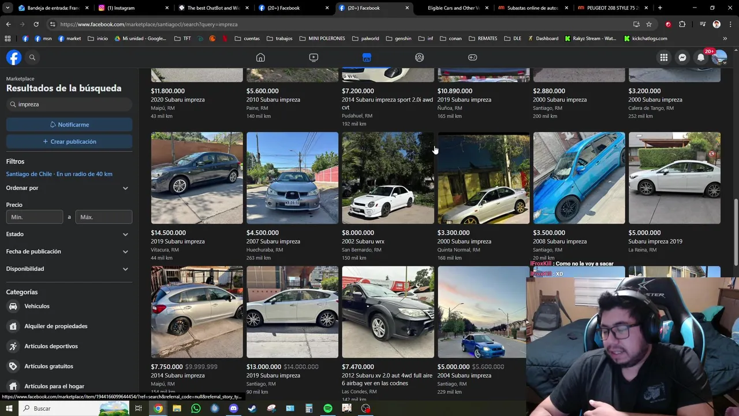Bookmark this page with star icon
Image resolution: width=739 pixels, height=416 pixels.
tap(649, 24)
